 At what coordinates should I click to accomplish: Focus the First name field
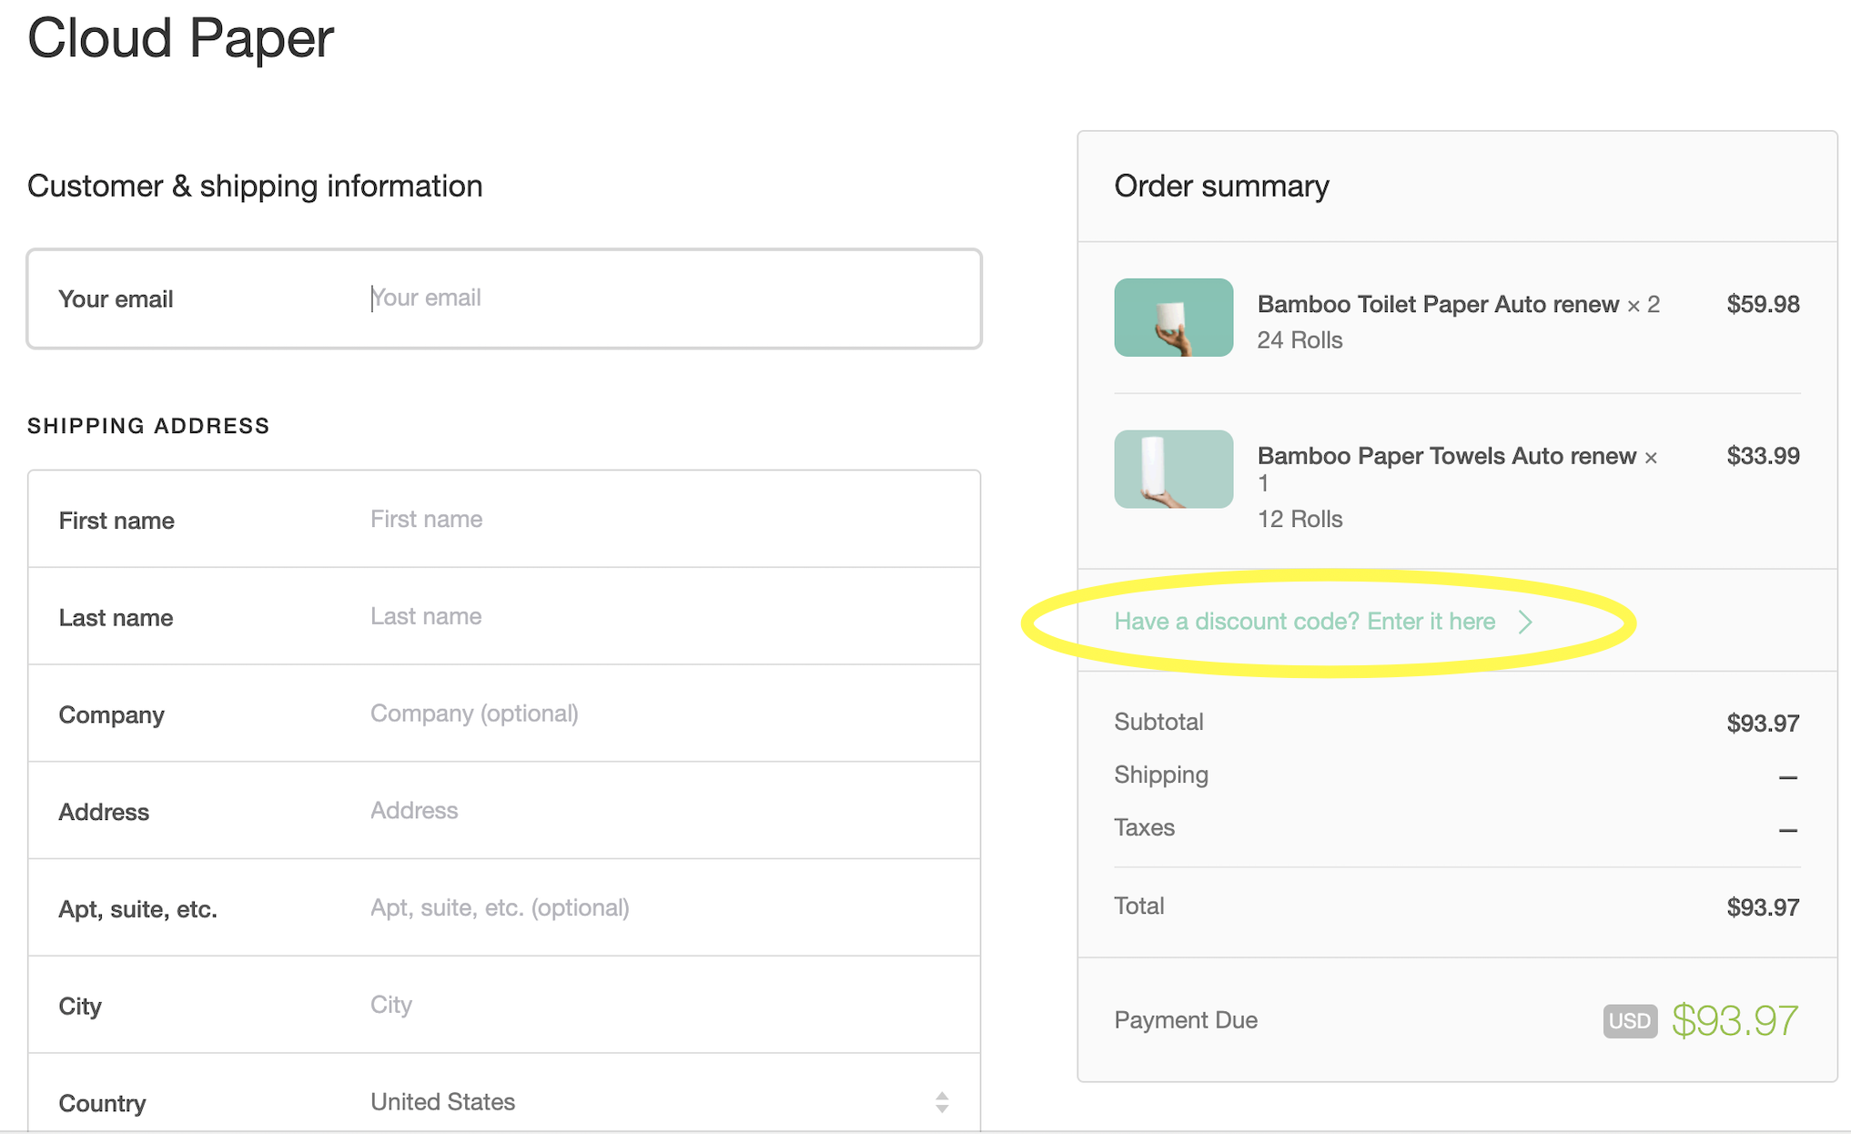(x=504, y=519)
